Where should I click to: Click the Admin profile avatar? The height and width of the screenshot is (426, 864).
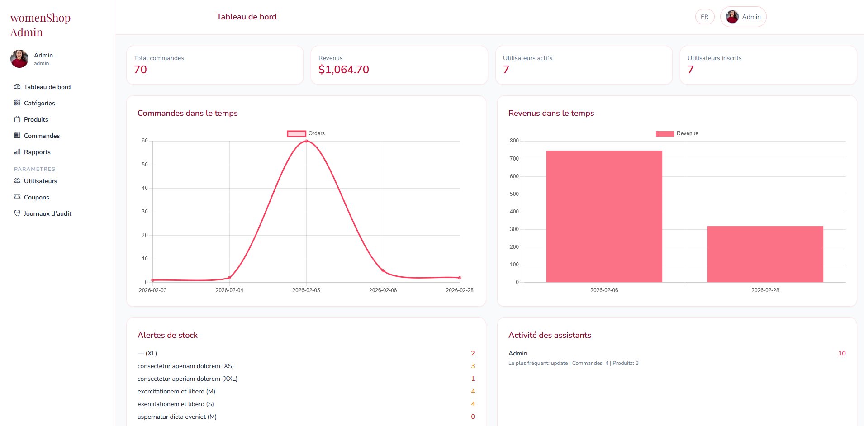pyautogui.click(x=19, y=59)
